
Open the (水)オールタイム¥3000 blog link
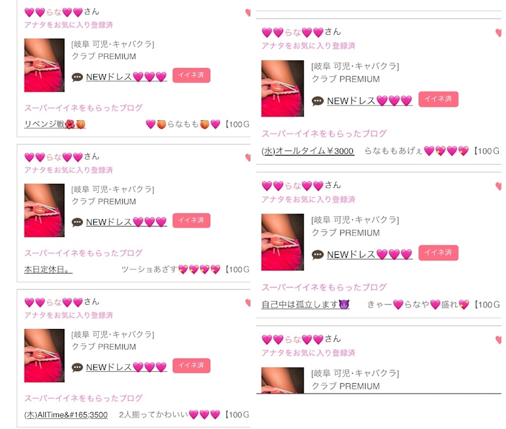(308, 151)
